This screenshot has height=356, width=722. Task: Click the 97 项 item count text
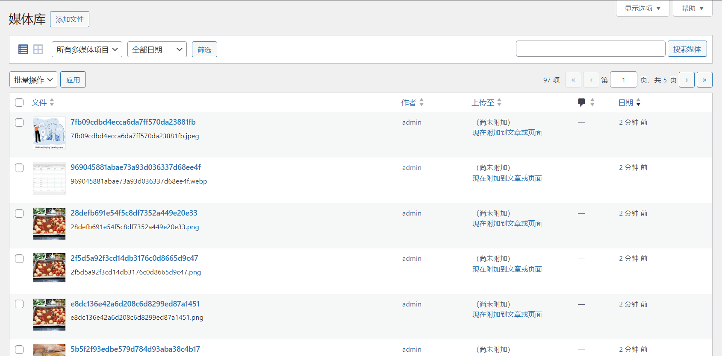click(551, 80)
